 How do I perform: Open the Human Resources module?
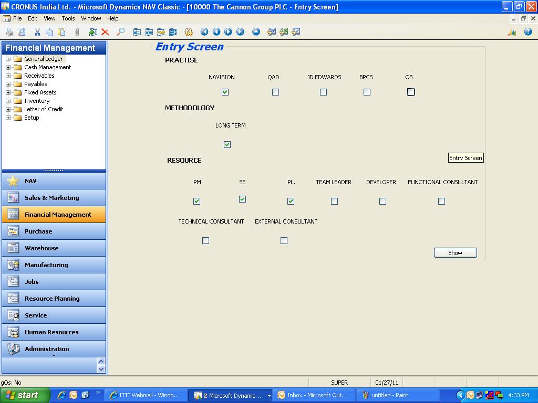point(54,332)
